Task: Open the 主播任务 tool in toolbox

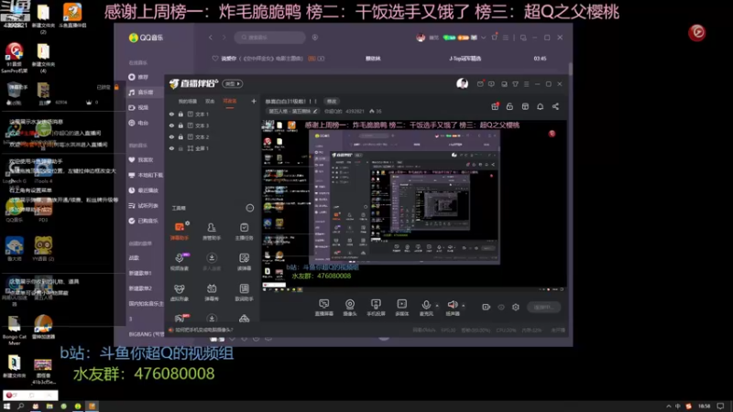Action: (x=244, y=231)
